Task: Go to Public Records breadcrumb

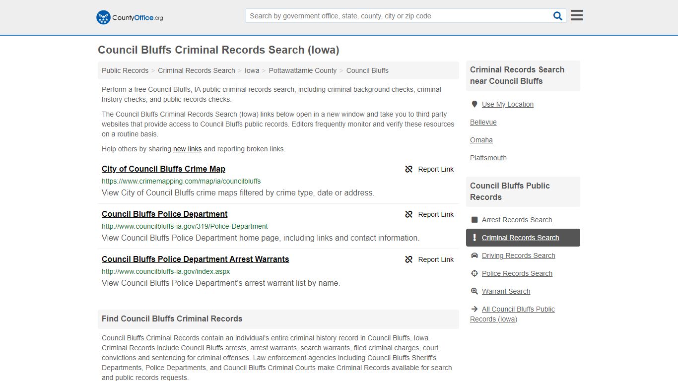Action: tap(125, 70)
